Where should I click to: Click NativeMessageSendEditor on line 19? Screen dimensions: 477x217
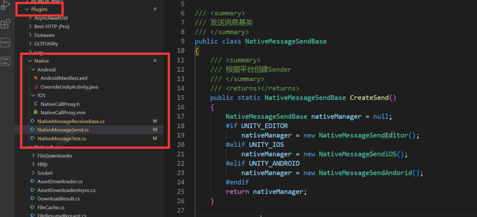363,135
